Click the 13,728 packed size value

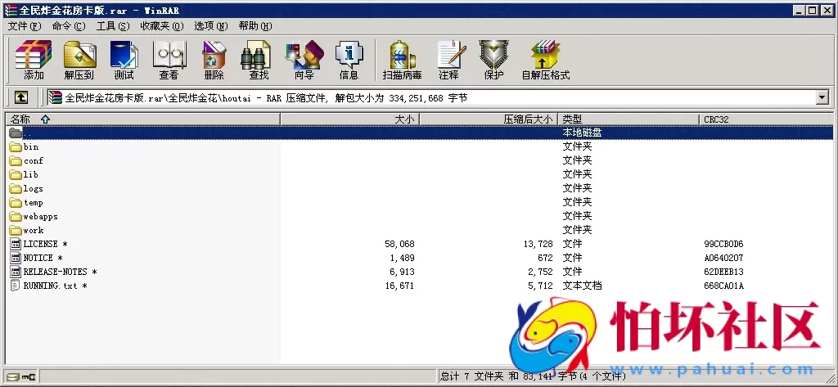(538, 245)
